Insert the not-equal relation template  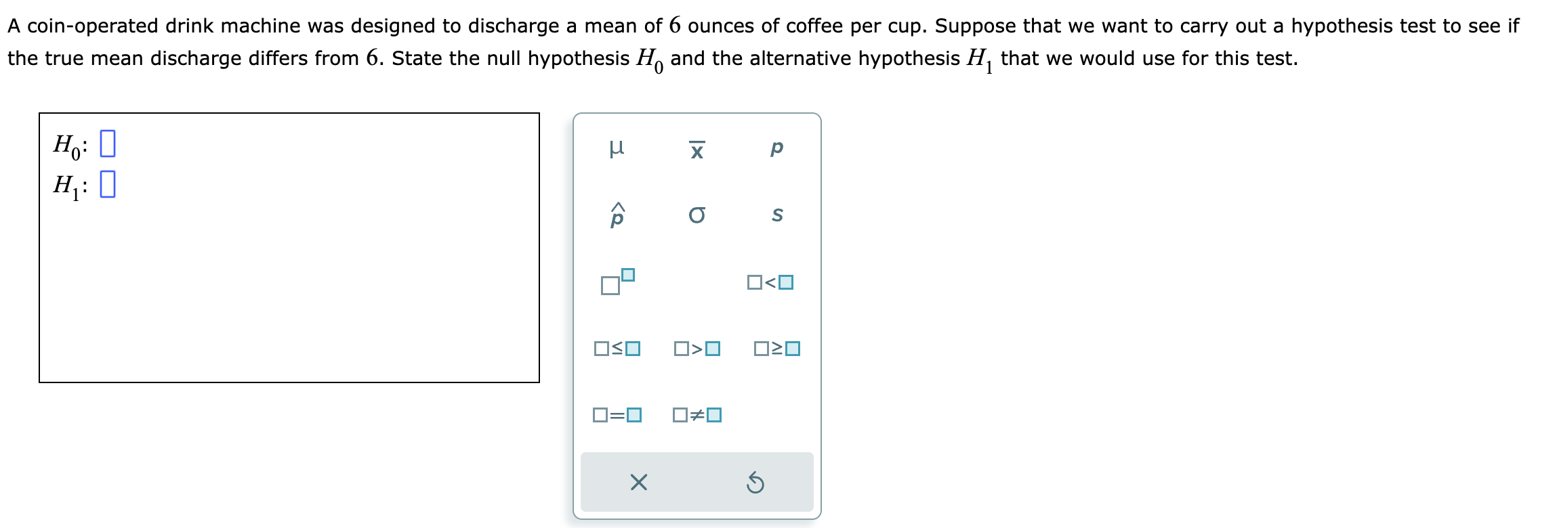[x=697, y=416]
